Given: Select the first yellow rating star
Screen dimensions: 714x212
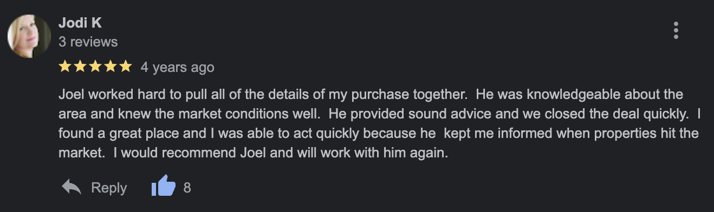Looking at the screenshot, I should coord(65,67).
